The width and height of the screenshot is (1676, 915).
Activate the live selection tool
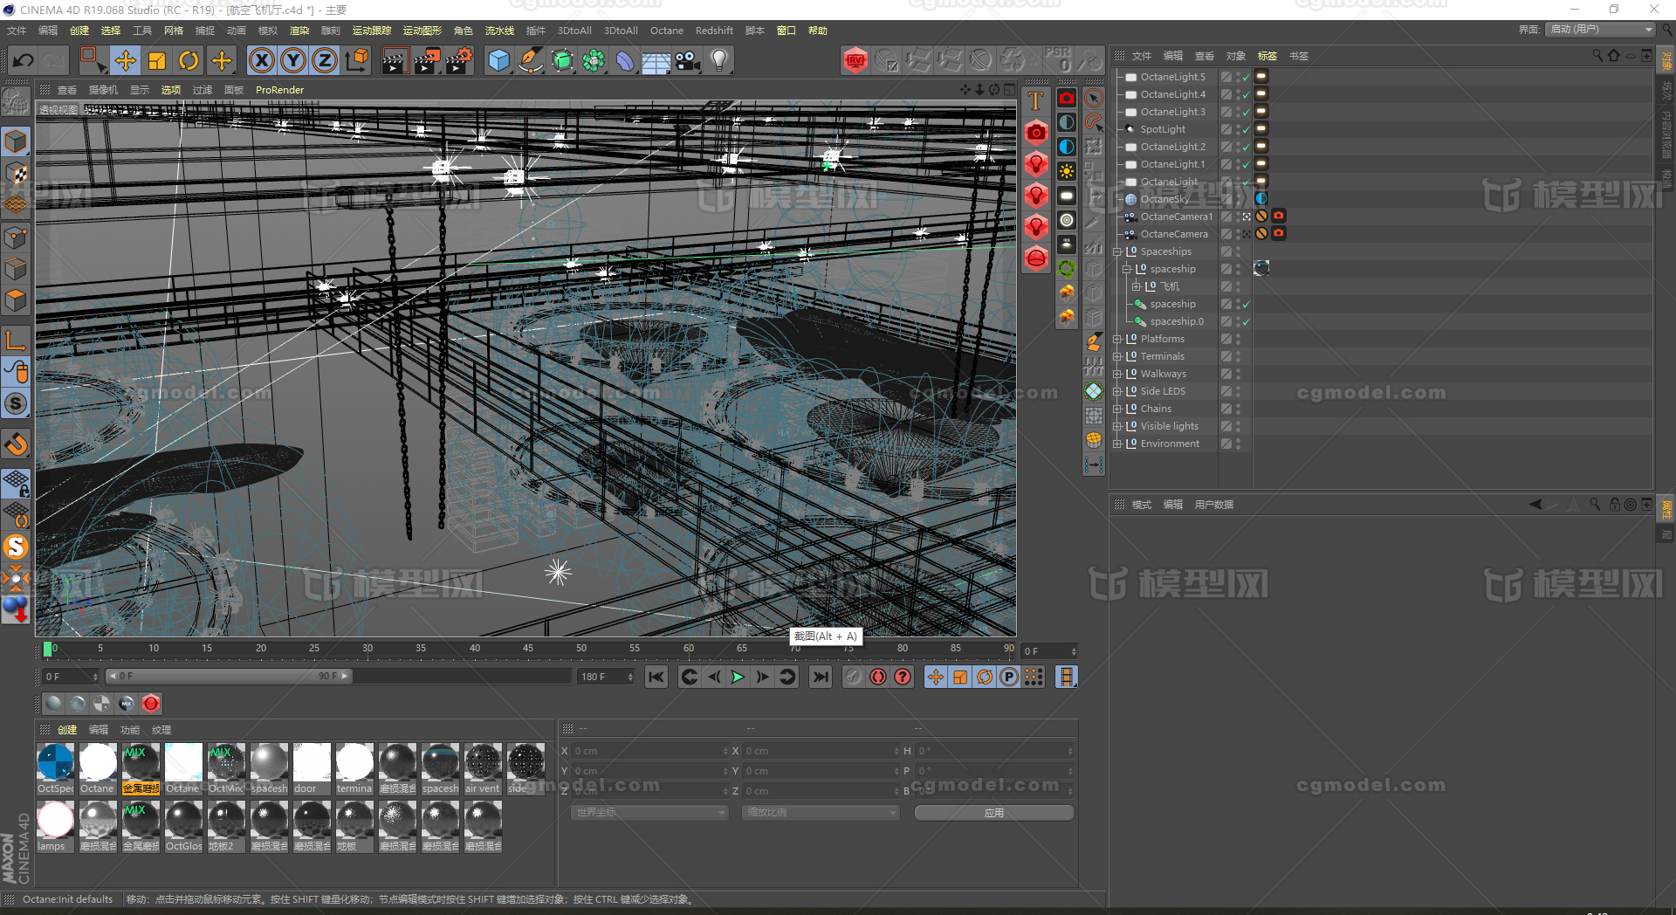[93, 60]
